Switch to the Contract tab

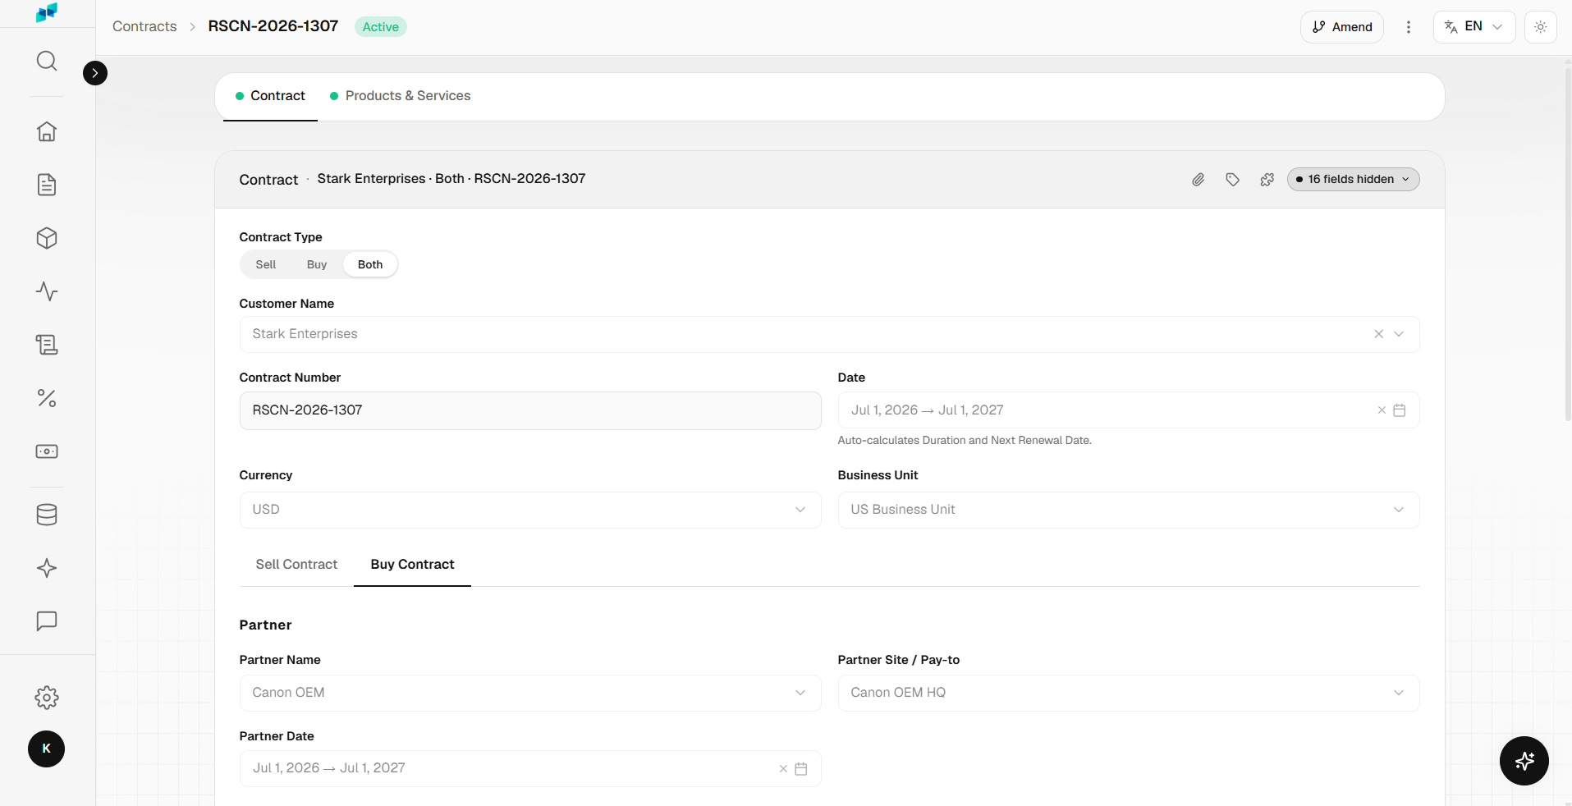click(x=270, y=96)
